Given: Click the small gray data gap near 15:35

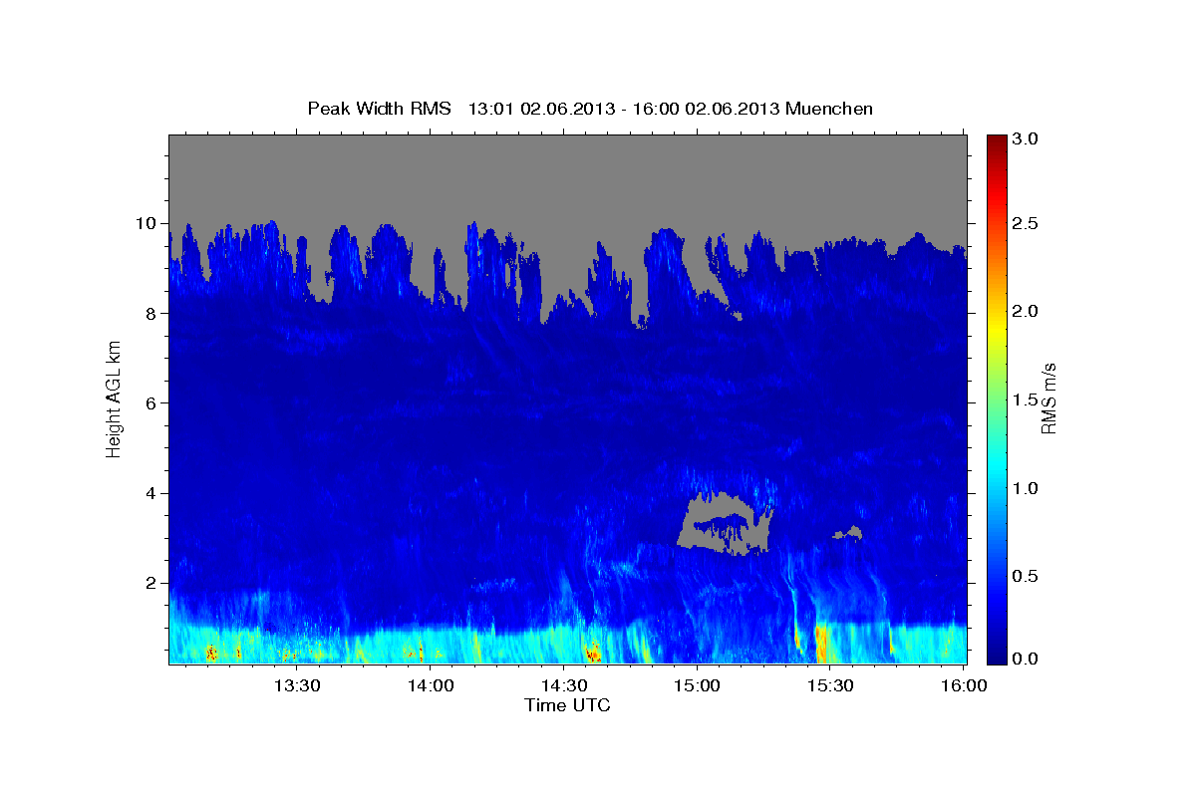Looking at the screenshot, I should point(848,534).
